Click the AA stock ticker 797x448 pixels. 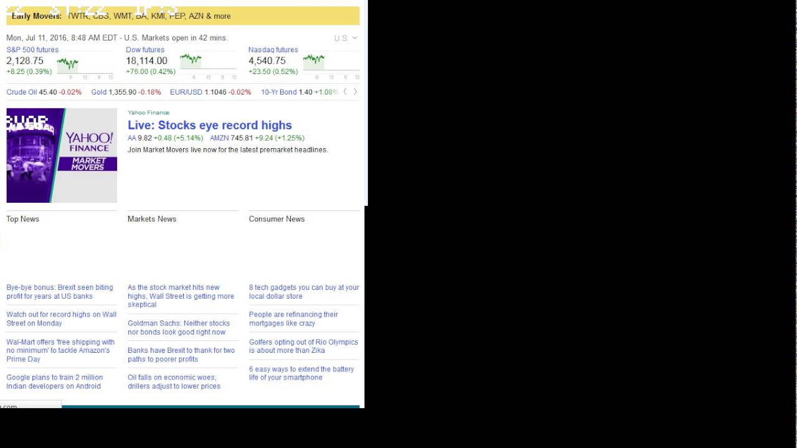click(132, 138)
